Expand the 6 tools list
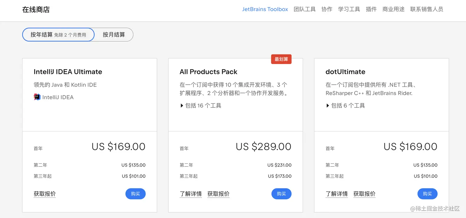466x218 pixels. coord(345,106)
